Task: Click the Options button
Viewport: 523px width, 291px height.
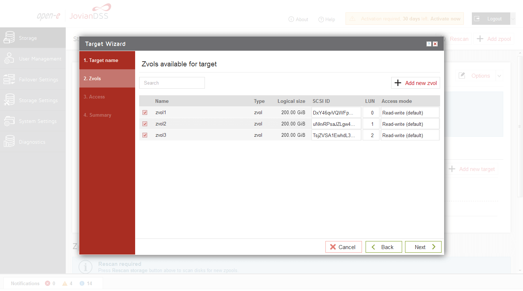Action: (476, 76)
